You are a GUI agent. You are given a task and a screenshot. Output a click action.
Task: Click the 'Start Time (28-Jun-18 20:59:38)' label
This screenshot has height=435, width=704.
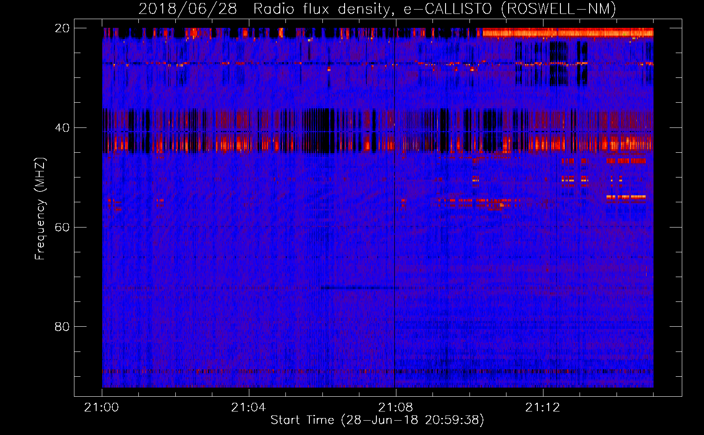pos(377,420)
